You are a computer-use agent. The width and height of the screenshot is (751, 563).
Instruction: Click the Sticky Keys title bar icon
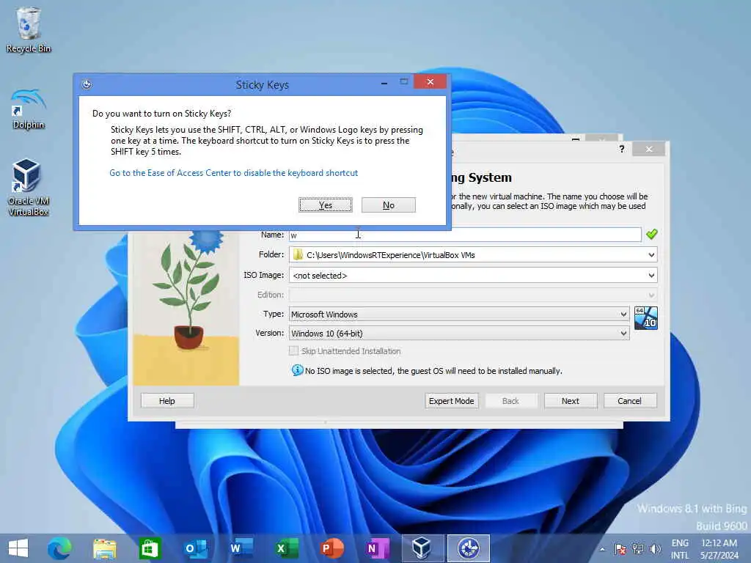(x=87, y=85)
